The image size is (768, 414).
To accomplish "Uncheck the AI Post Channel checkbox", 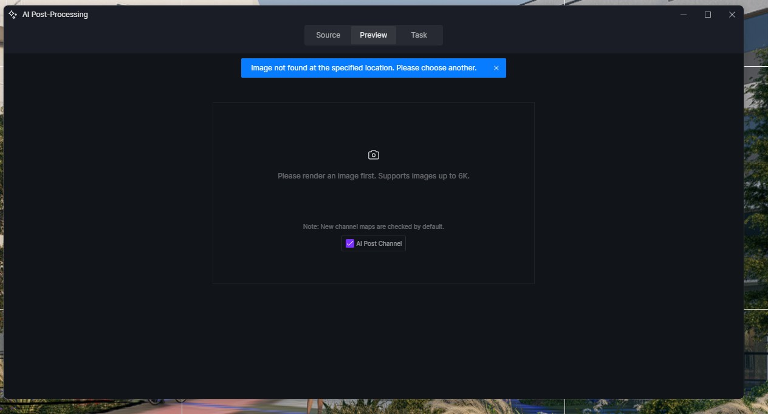I will pos(350,243).
